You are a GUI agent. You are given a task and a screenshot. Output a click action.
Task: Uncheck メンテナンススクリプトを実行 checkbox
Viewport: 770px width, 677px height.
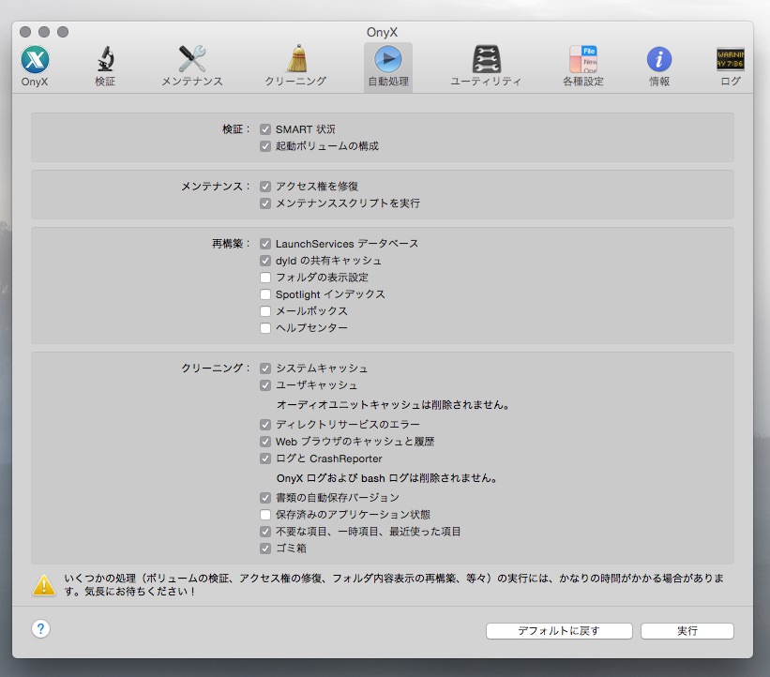tap(265, 203)
